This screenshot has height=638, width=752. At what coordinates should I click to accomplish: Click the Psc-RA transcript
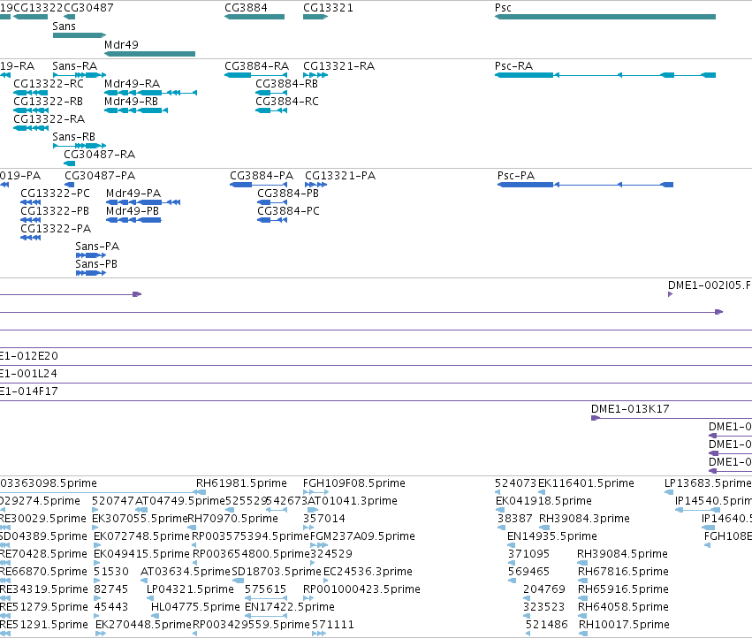pyautogui.click(x=605, y=75)
